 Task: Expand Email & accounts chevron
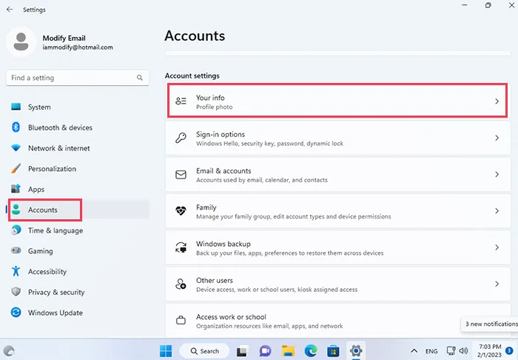[497, 174]
